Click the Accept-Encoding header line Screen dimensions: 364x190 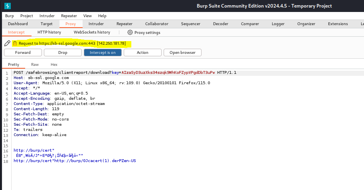click(54, 99)
